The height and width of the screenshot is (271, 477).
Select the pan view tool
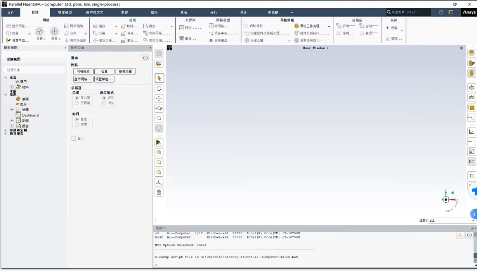coord(159,98)
